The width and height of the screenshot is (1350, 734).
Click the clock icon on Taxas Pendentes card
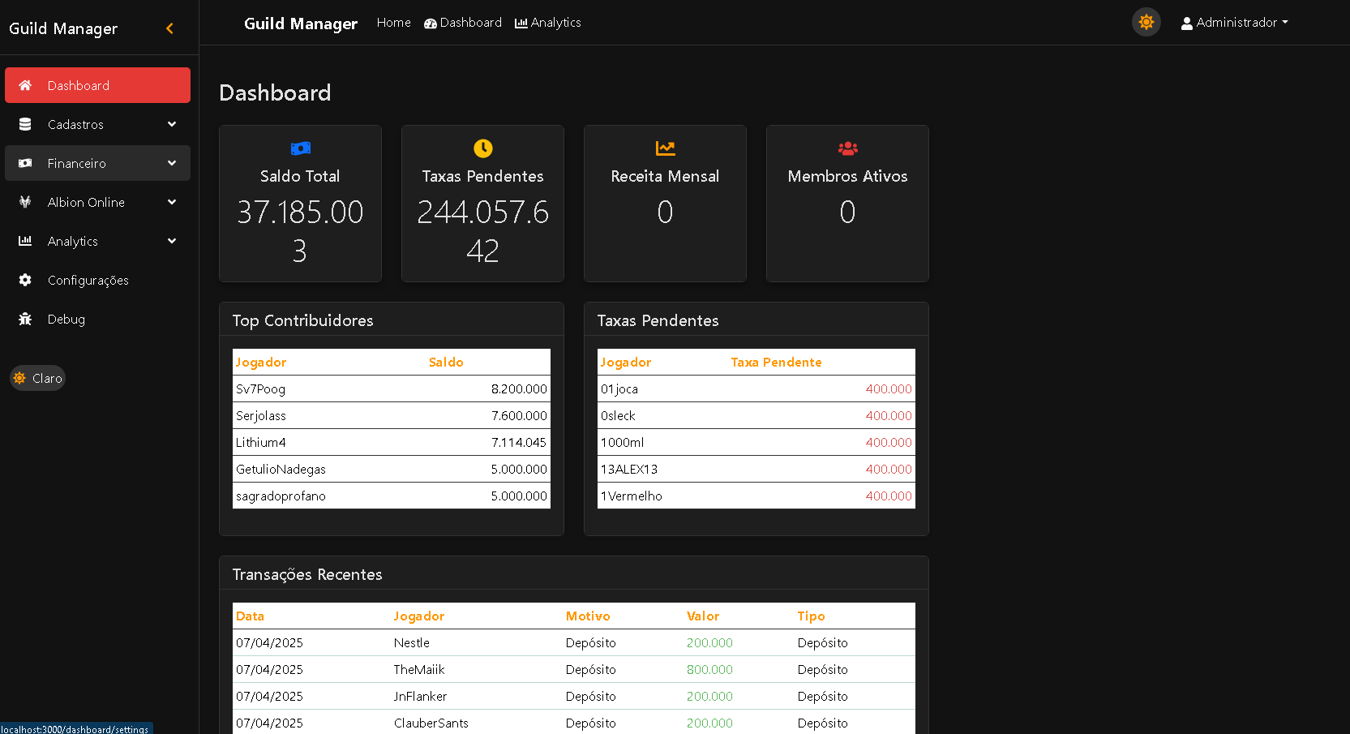[x=482, y=148]
